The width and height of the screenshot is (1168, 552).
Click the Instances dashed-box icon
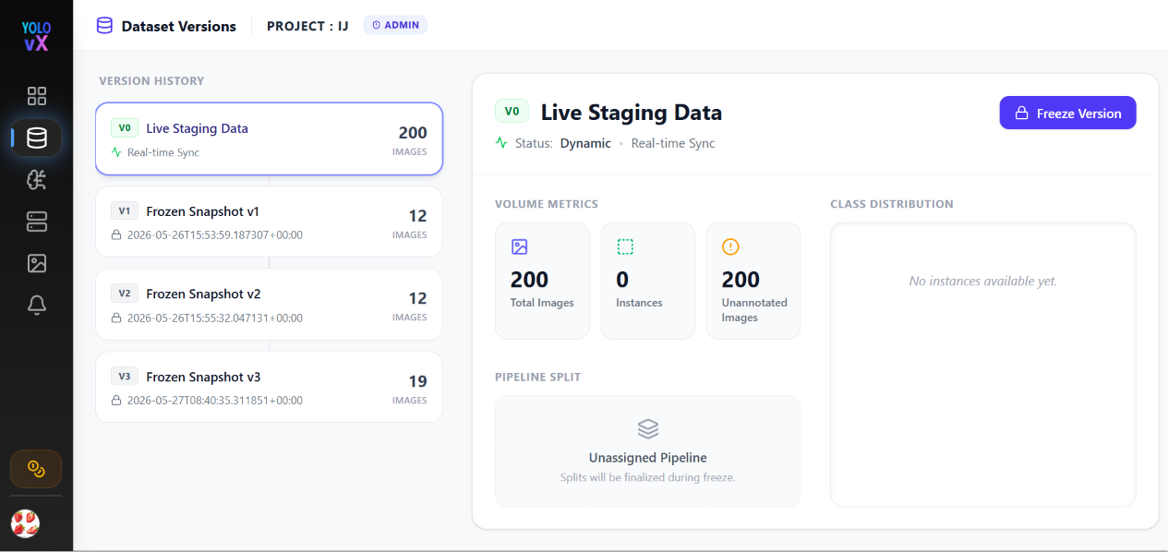click(625, 246)
